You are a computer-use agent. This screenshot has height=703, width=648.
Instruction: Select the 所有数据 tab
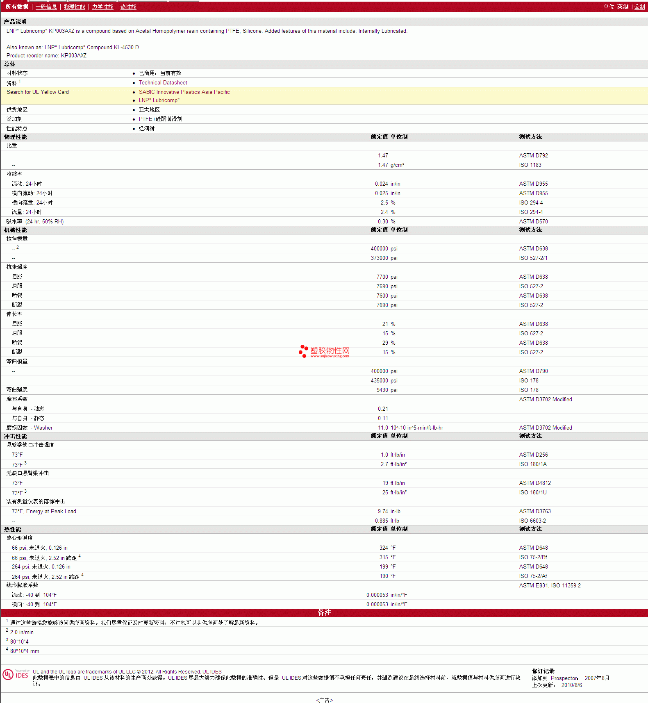click(17, 7)
